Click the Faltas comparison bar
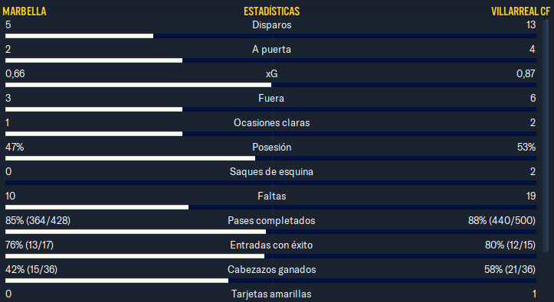The image size is (554, 302). tap(270, 207)
